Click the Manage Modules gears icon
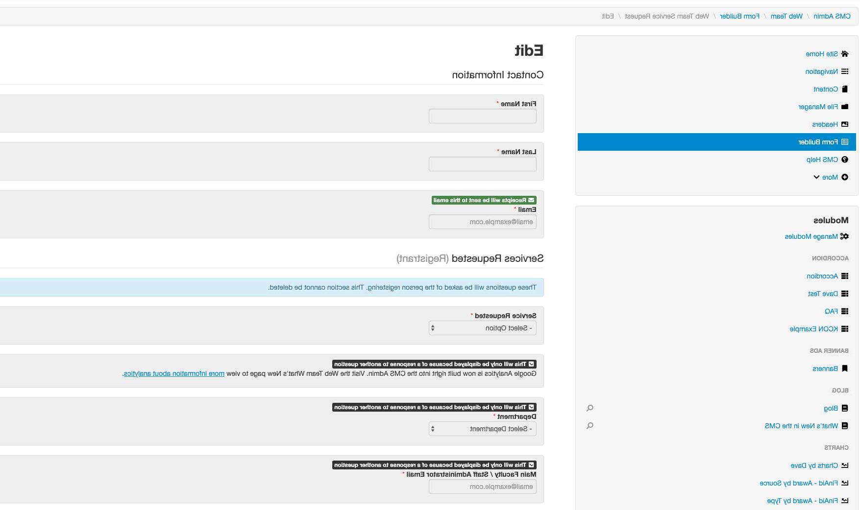Image resolution: width=860 pixels, height=510 pixels. point(844,236)
